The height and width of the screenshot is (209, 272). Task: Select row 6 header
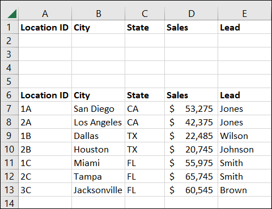click(x=10, y=95)
